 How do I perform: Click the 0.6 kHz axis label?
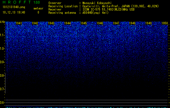2,103
